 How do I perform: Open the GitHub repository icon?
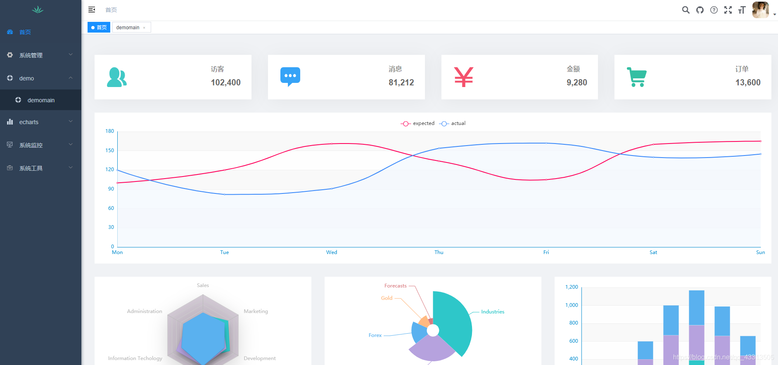(700, 10)
